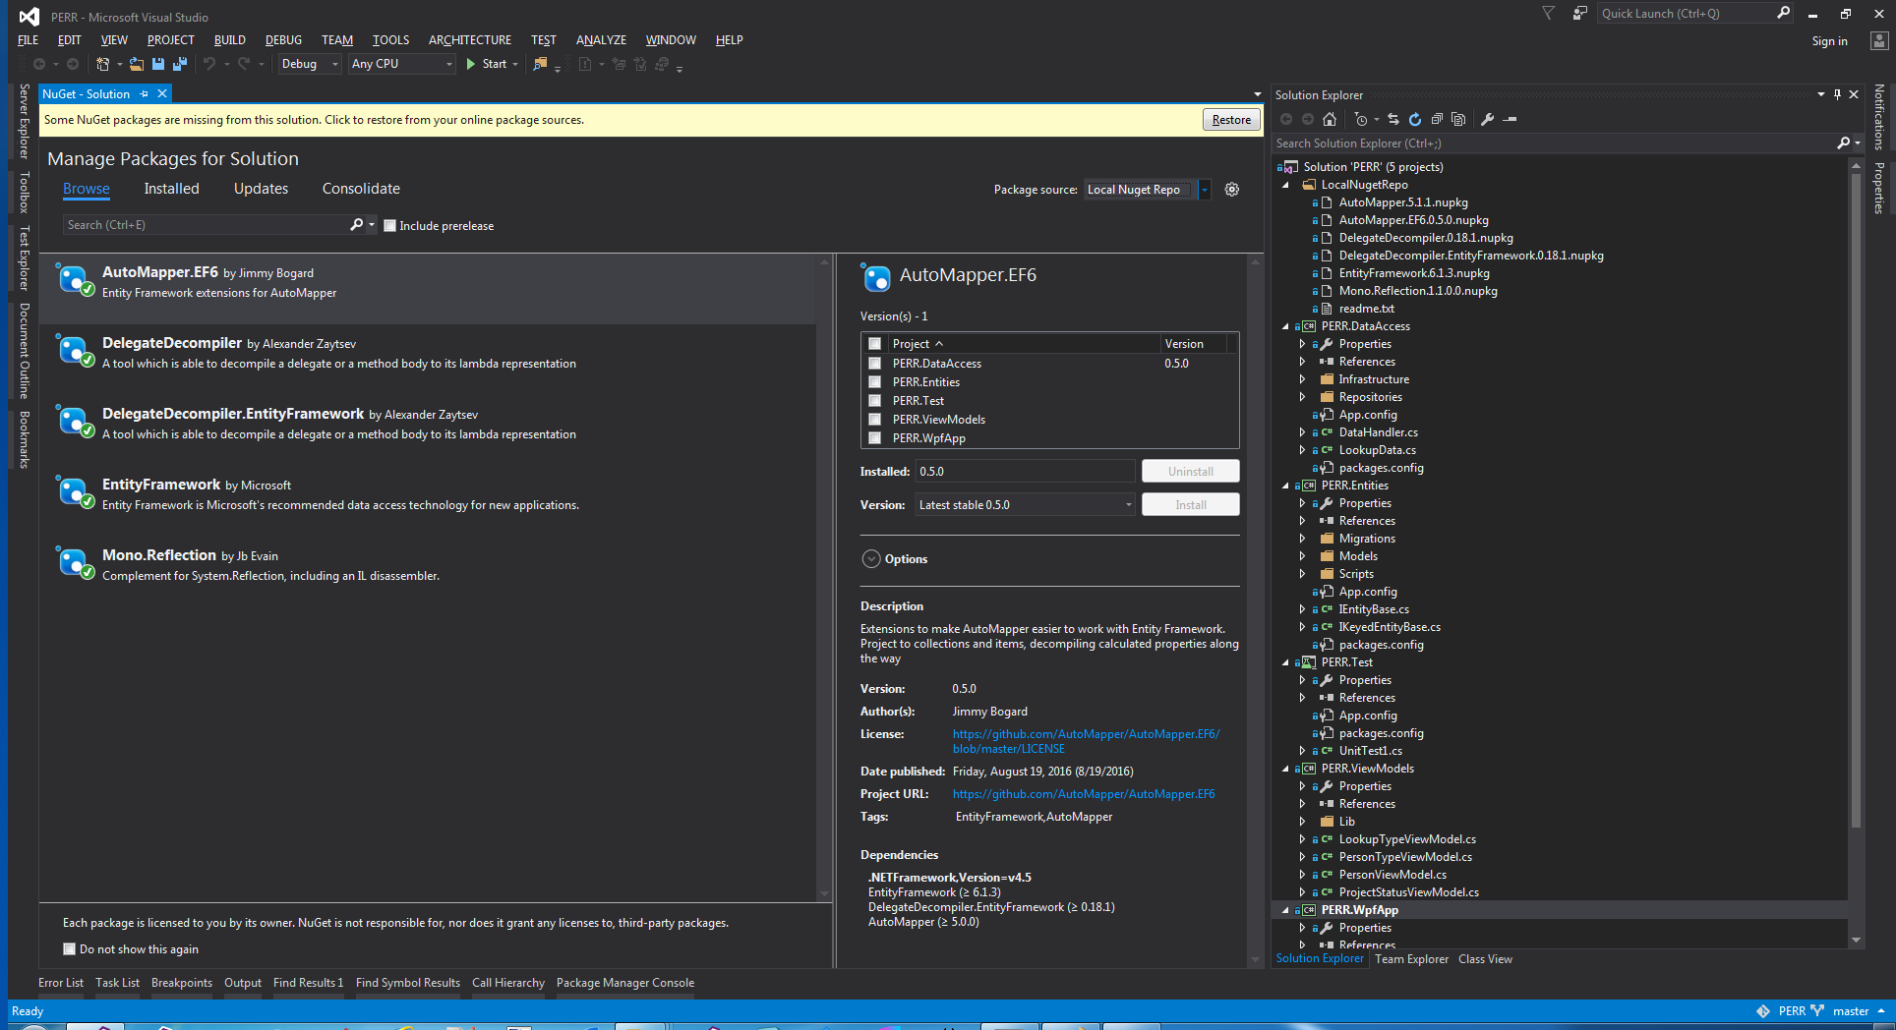Click Sign in
The height and width of the screenshot is (1030, 1896).
[1829, 41]
